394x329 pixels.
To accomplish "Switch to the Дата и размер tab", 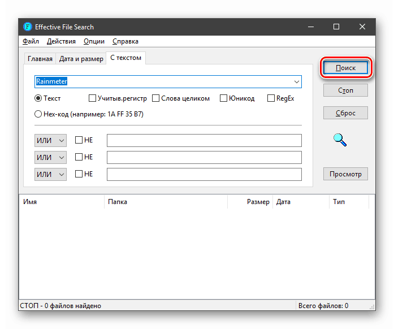I will 81,59.
